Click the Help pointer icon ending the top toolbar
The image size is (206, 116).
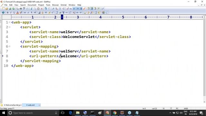103,9
